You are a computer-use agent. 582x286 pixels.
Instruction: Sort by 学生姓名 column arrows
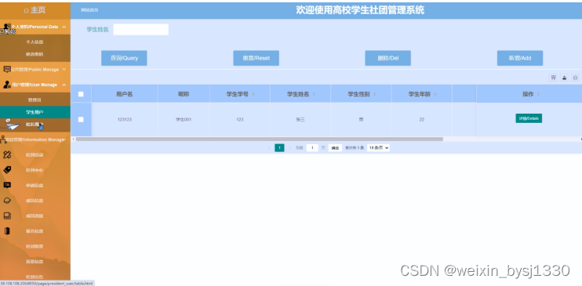(x=314, y=95)
